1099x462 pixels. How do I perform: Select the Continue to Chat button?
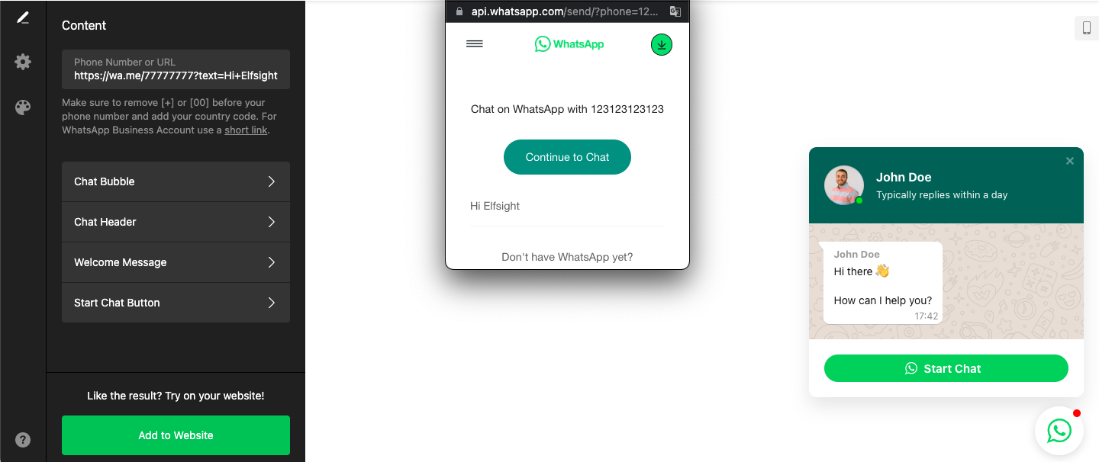567,157
